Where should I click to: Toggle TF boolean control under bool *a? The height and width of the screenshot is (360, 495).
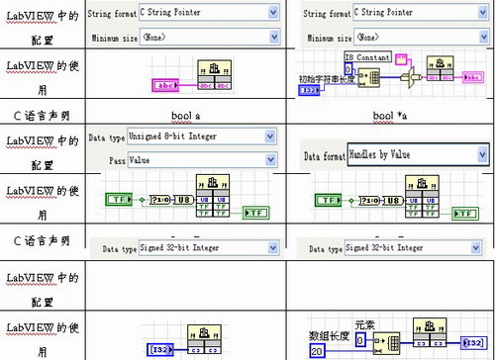[328, 200]
